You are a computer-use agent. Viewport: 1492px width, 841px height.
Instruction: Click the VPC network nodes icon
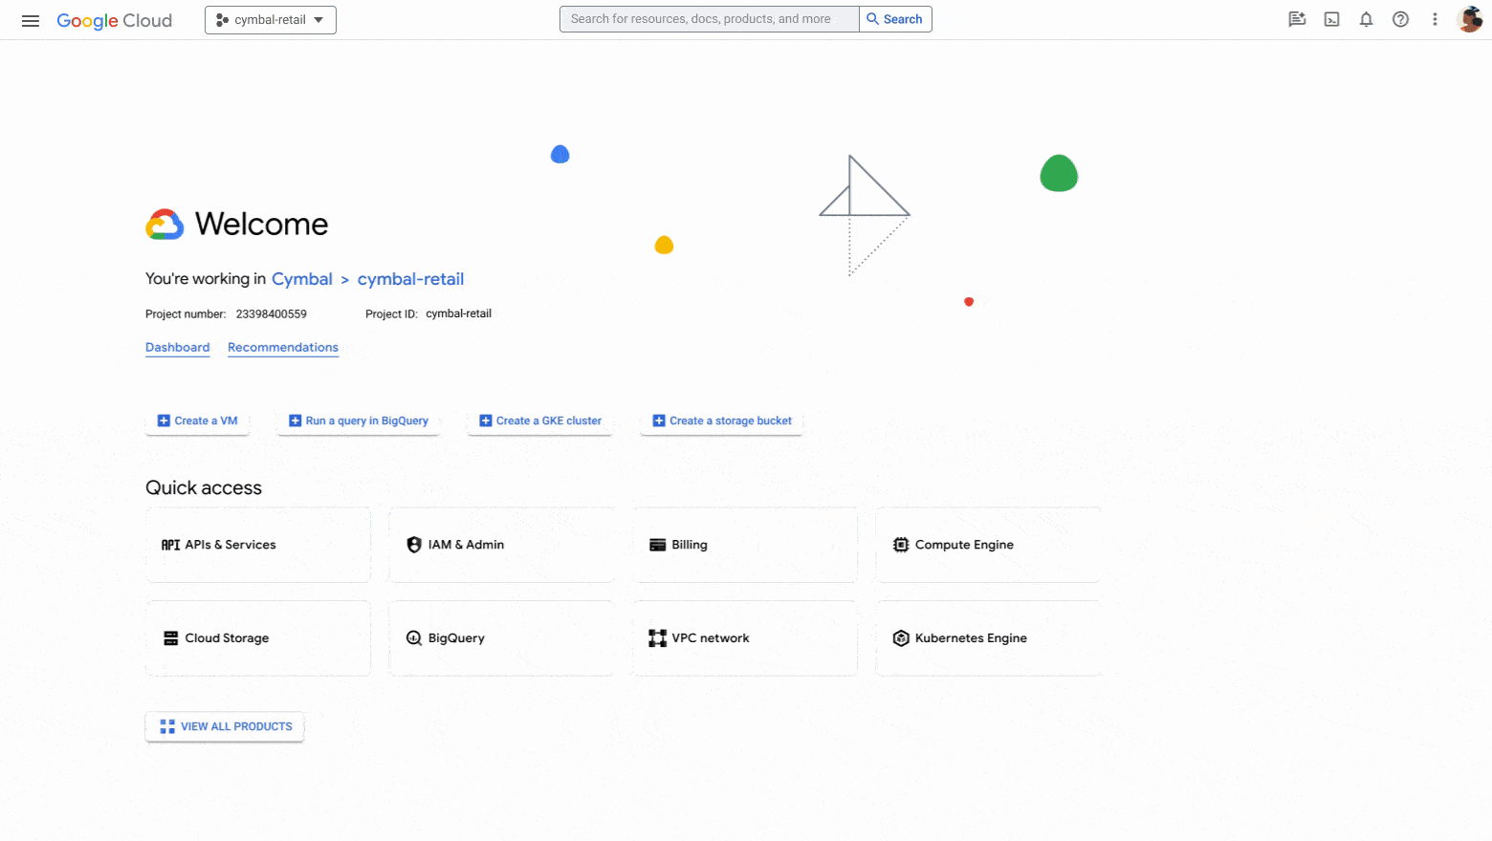657,638
